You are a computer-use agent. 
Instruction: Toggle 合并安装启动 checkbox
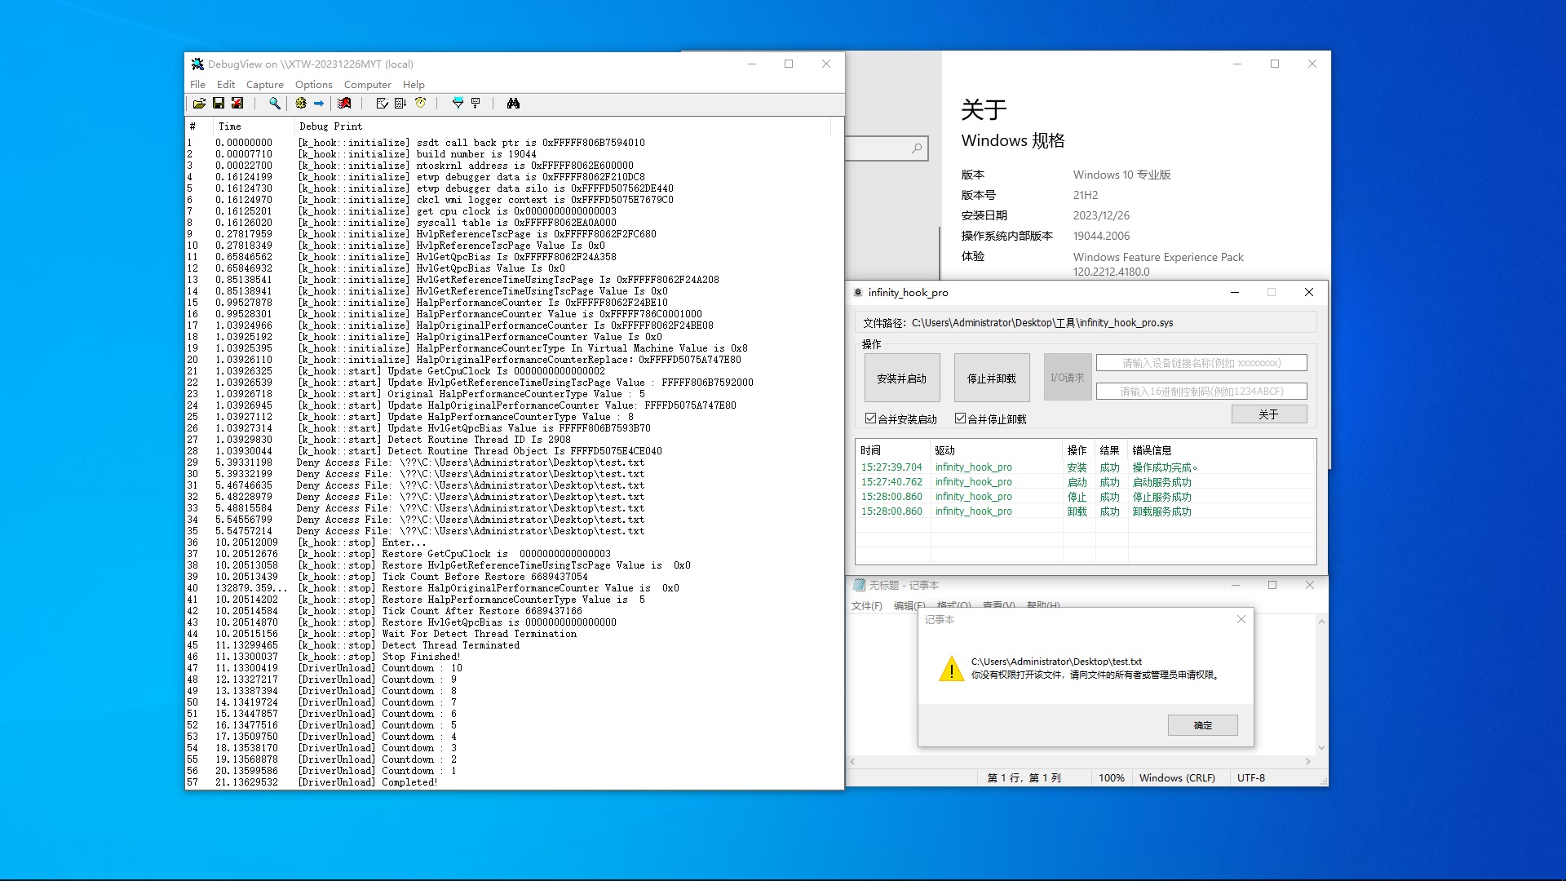[x=870, y=418]
